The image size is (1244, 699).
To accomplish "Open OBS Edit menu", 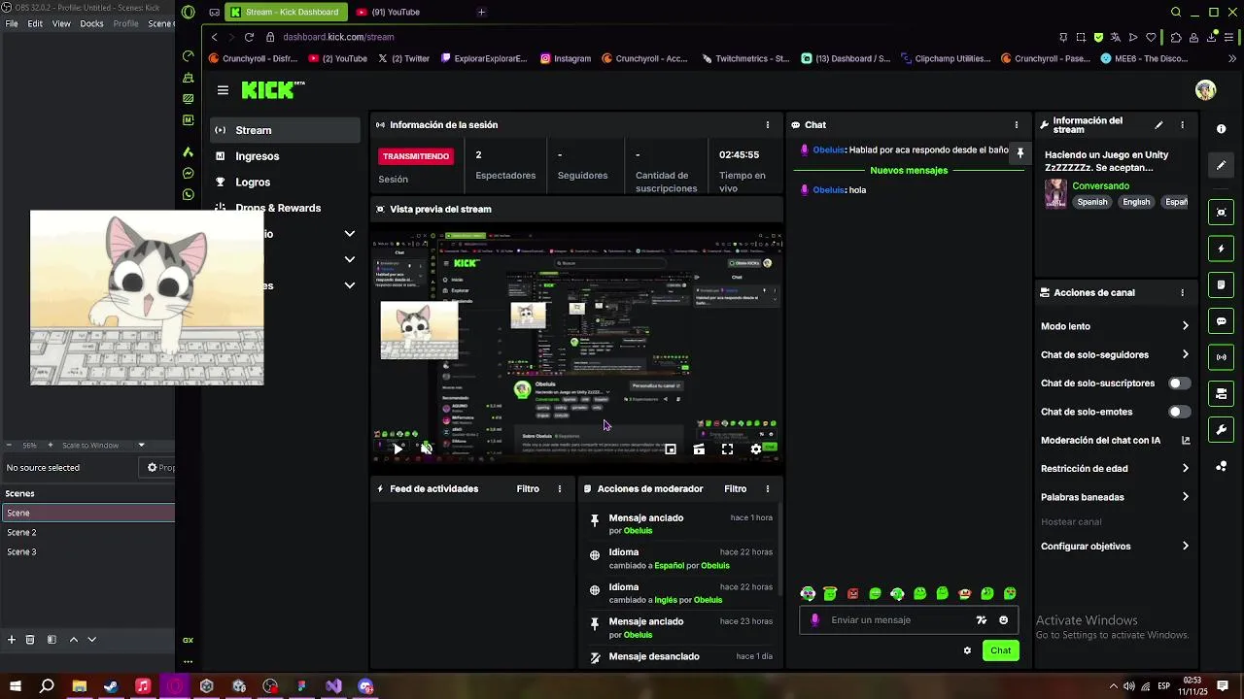I will coord(35,23).
